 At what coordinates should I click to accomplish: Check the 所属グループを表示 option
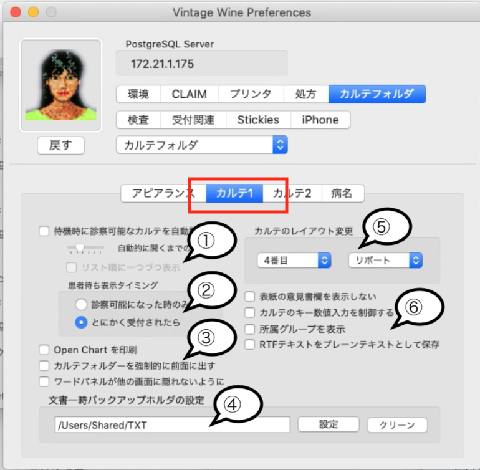[250, 329]
